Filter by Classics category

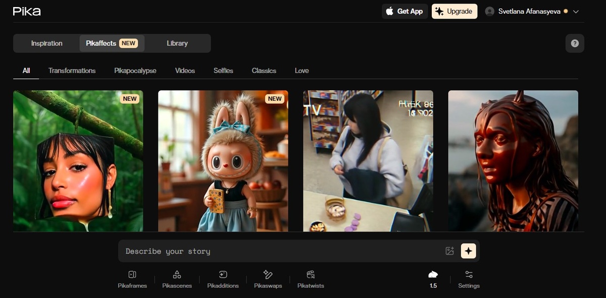click(x=264, y=71)
